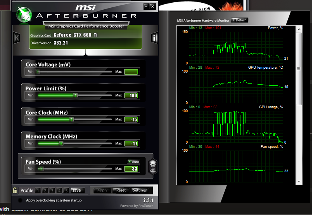Click the Power Limit value field showing 100
This screenshot has height=215, width=313.
(131, 95)
